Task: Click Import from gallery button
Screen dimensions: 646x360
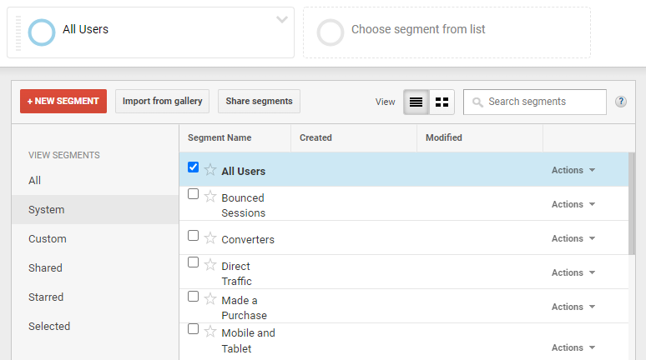Action: point(162,102)
